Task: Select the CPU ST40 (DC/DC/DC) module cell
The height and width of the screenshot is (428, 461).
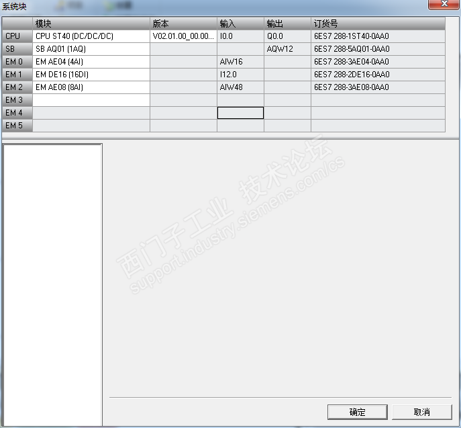Action: point(91,36)
